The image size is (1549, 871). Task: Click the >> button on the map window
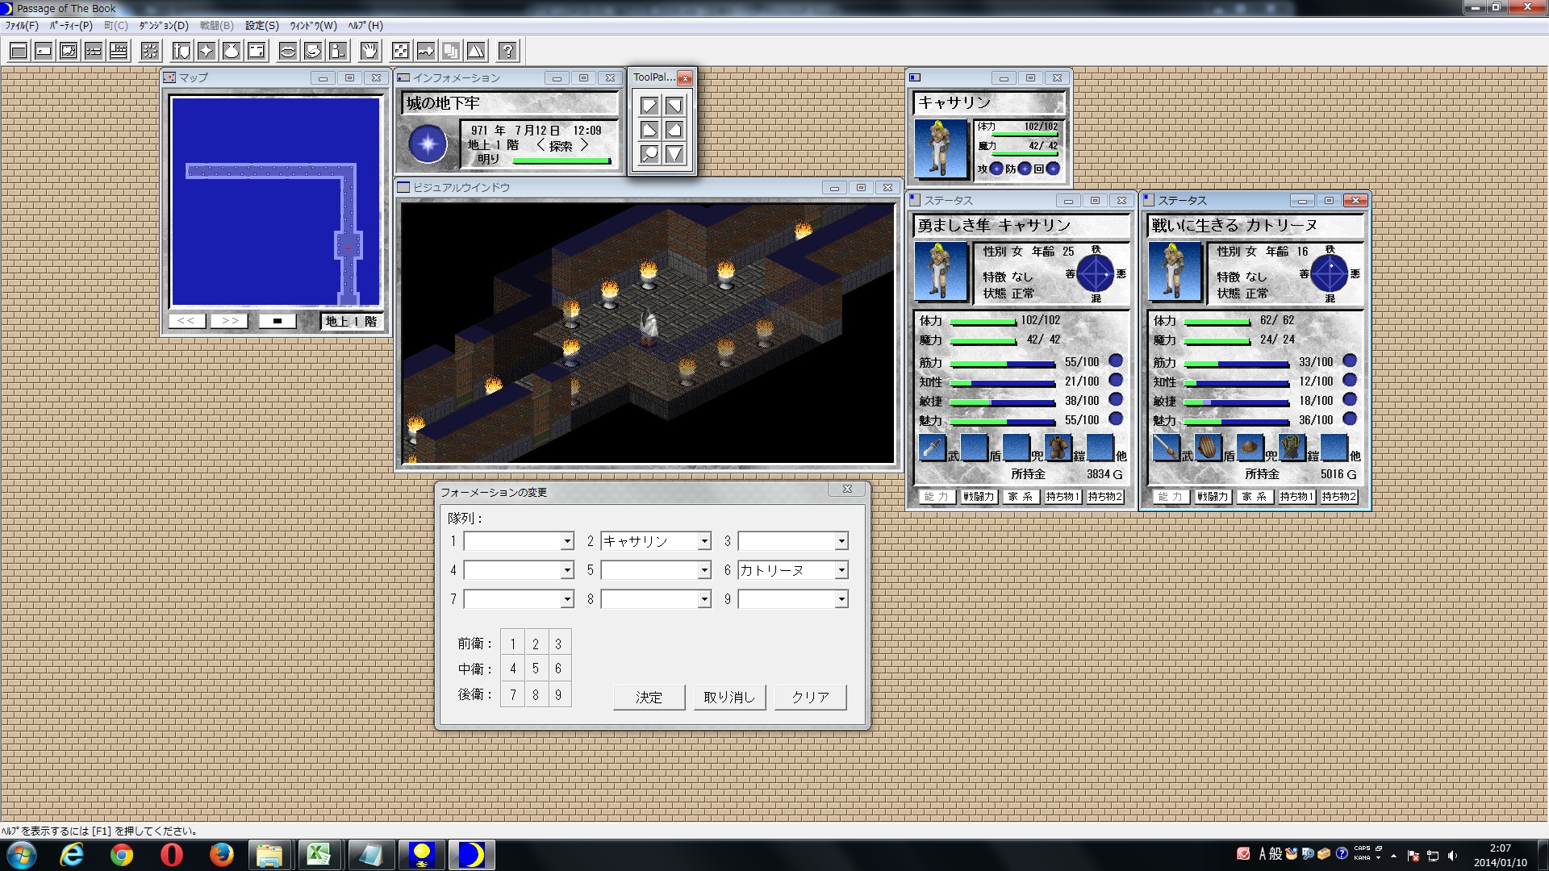(228, 320)
